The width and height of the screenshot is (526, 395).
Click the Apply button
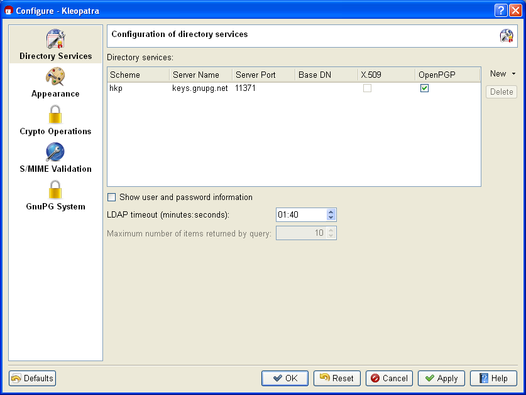[441, 378]
